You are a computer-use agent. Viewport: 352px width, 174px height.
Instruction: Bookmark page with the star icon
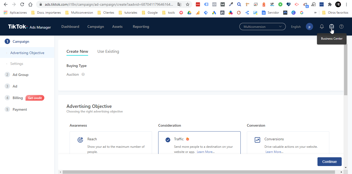[188, 4]
